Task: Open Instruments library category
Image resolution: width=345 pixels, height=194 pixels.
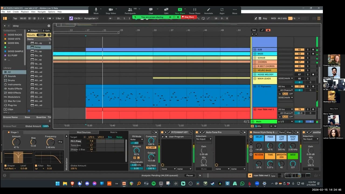Action: point(14,85)
